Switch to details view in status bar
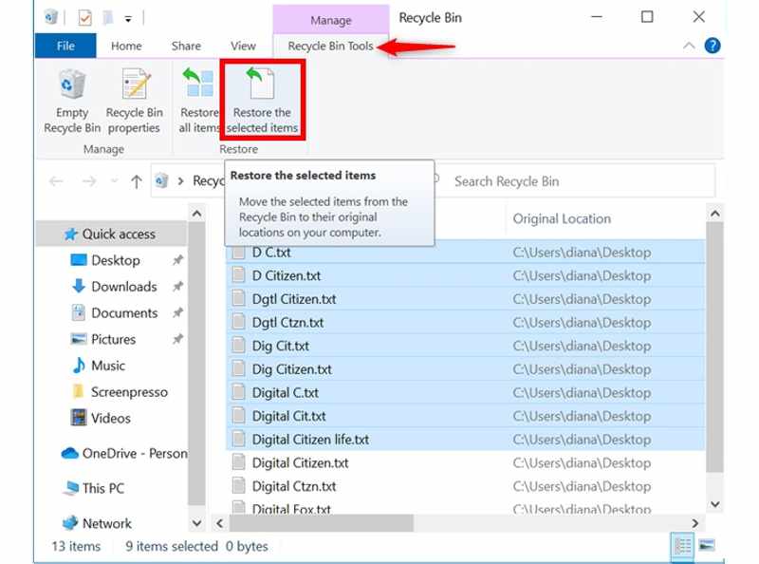This screenshot has width=759, height=564. click(x=682, y=546)
